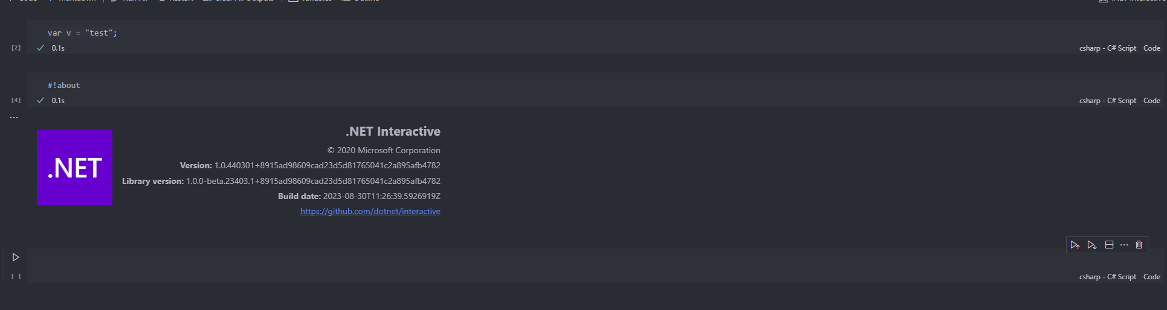Open the output options ellipsis beside #!about output
This screenshot has height=310, width=1167.
click(14, 118)
